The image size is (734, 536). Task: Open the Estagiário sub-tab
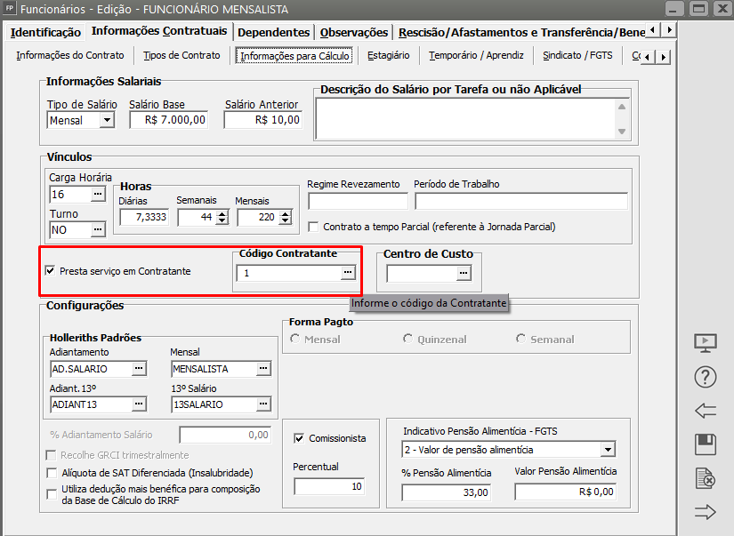pyautogui.click(x=387, y=55)
